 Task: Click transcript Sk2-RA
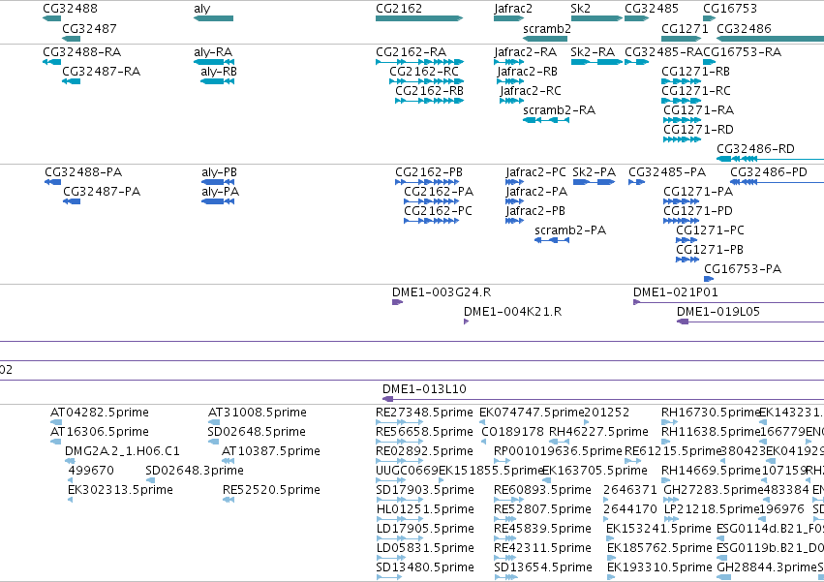(597, 62)
